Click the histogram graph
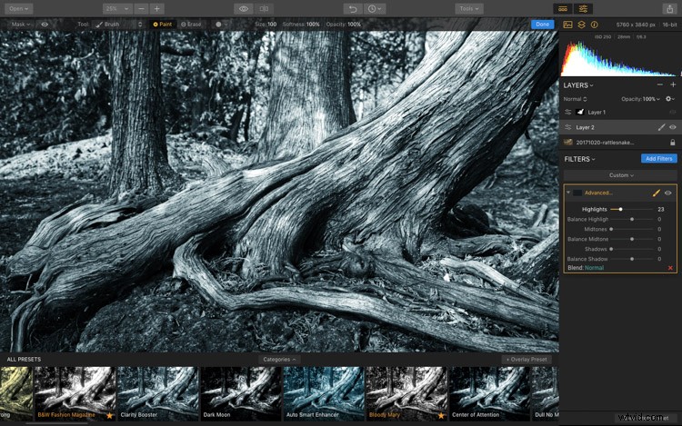The image size is (682, 426). [x=620, y=59]
